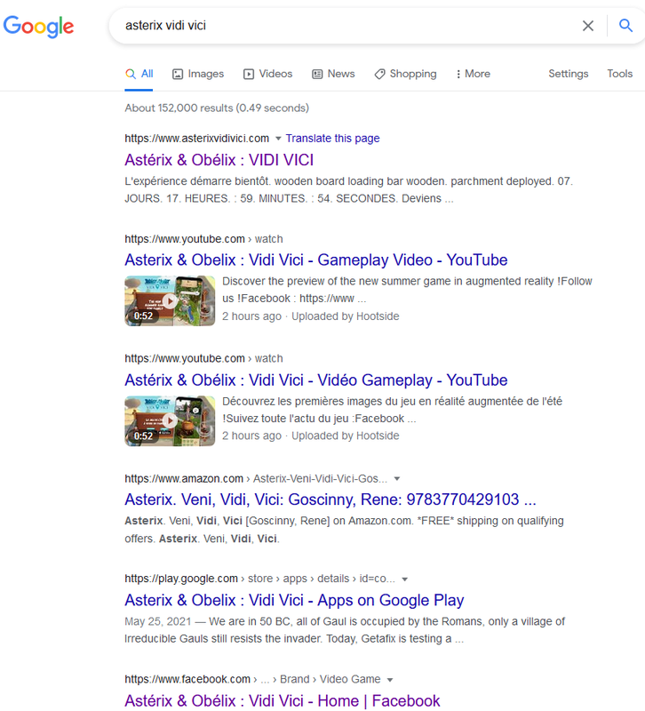Click the amazon.com breadcrumb URL text

click(x=256, y=479)
